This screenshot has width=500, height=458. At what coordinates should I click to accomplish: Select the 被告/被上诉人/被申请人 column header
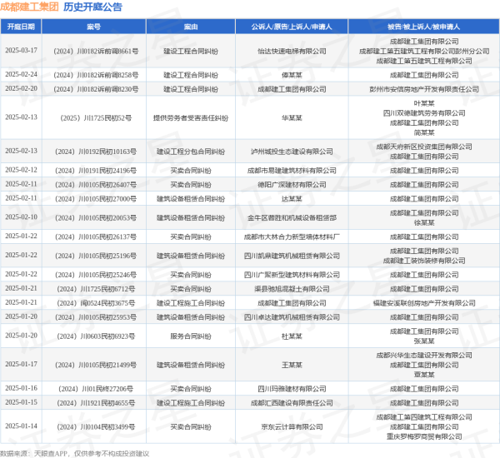(424, 27)
